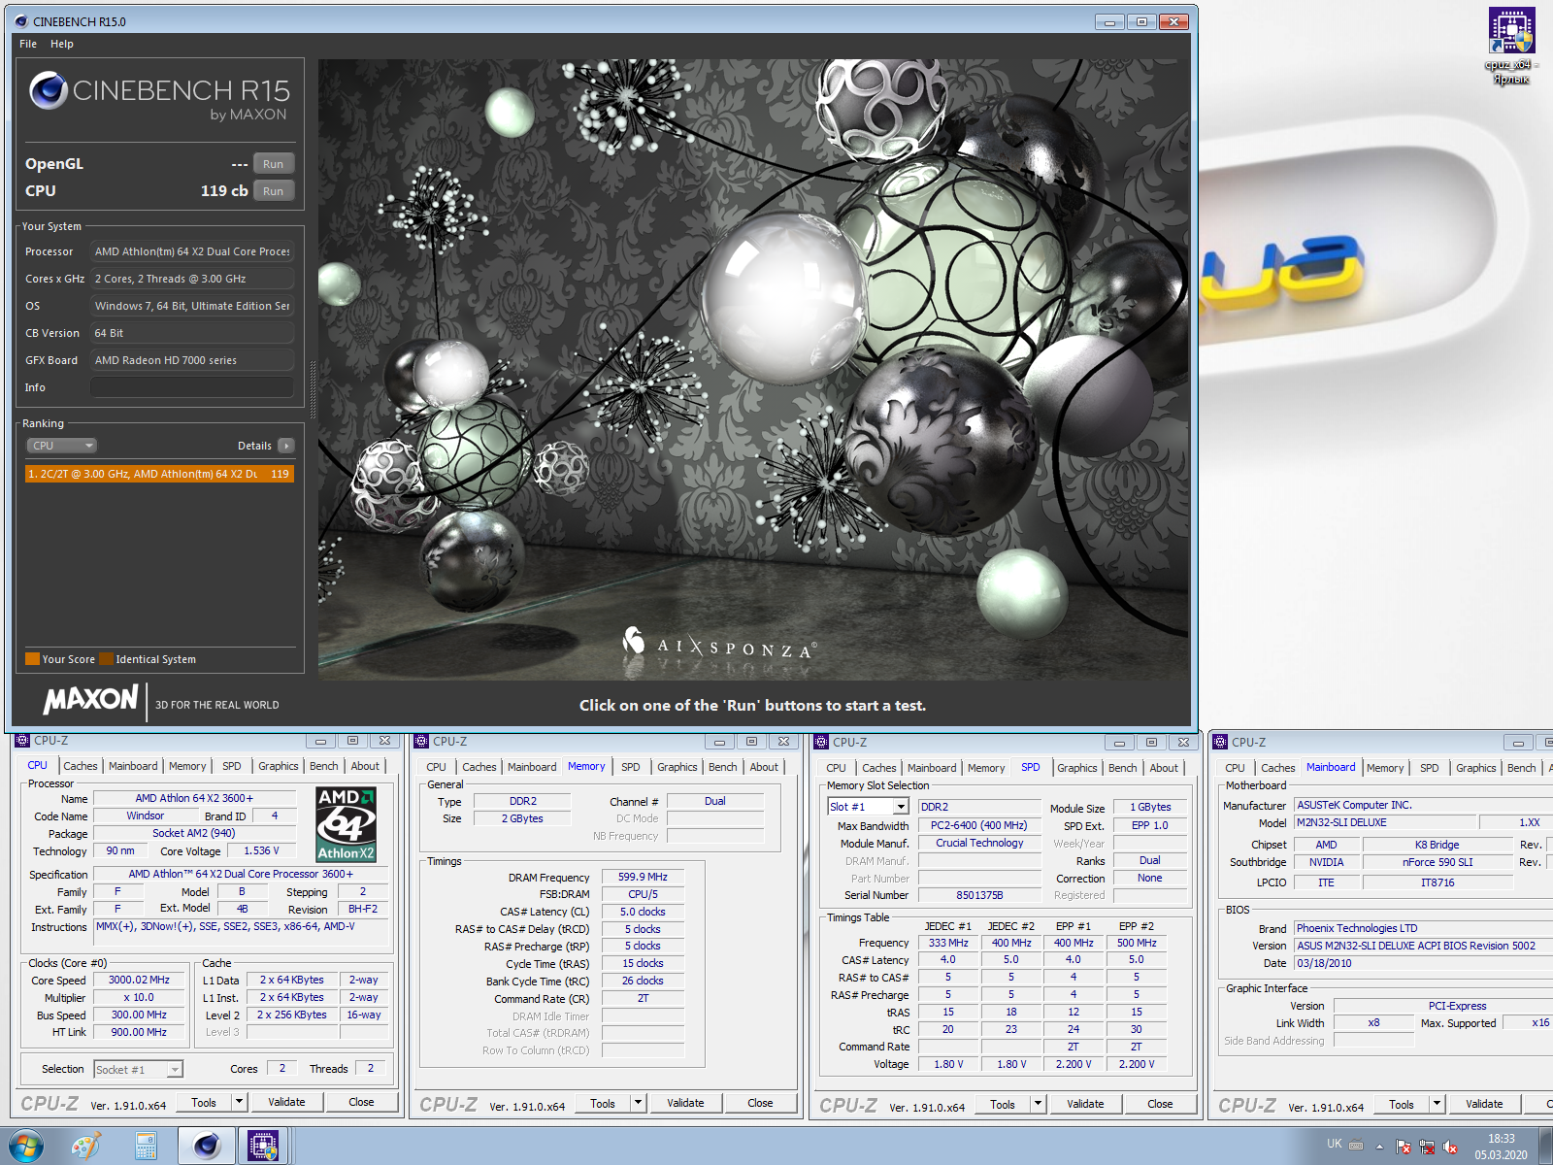
Task: Click the MAXON logo in footer
Action: coord(91,699)
